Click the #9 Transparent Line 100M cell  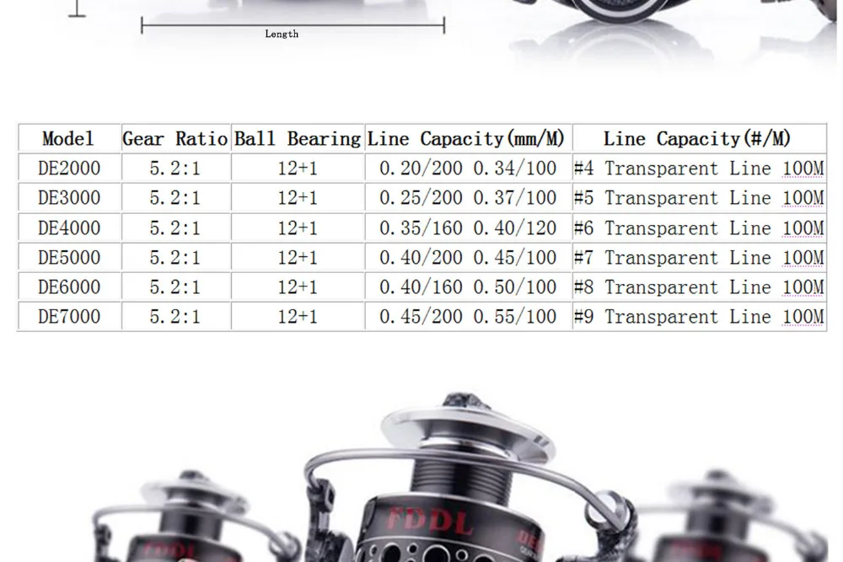pos(700,316)
